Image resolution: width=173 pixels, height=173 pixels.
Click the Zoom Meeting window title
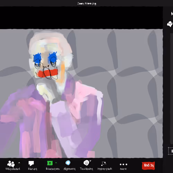pyautogui.click(x=87, y=3)
